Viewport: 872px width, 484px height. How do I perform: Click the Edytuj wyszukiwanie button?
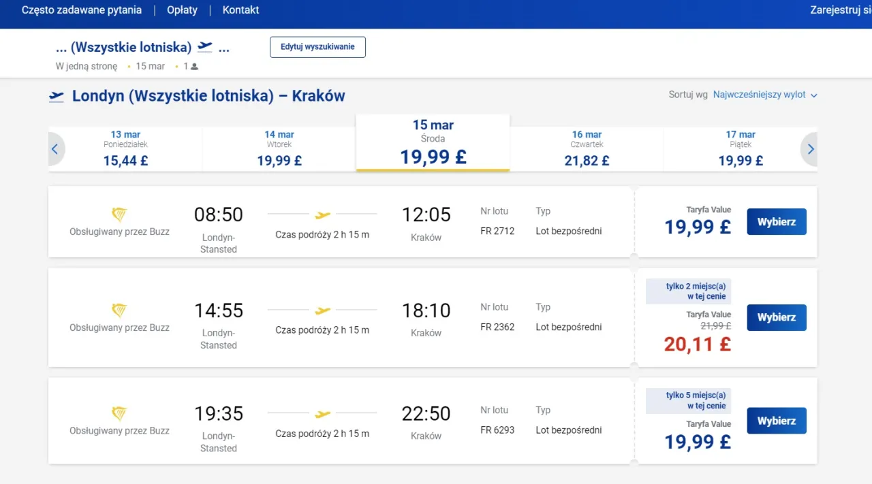[x=317, y=46]
